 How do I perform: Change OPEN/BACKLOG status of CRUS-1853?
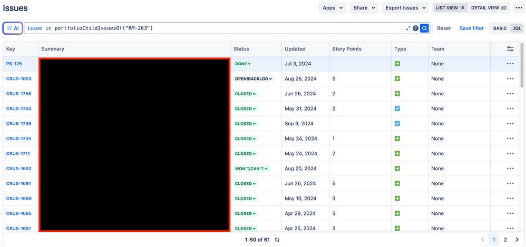(x=254, y=79)
